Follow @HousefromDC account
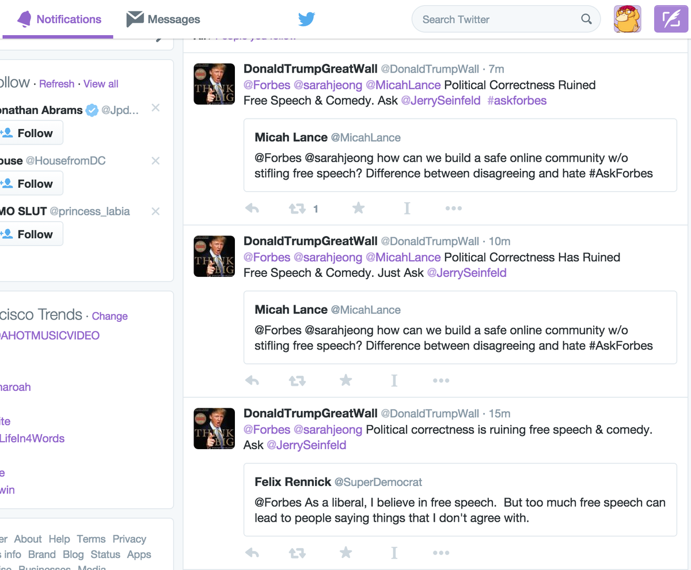 [x=31, y=184]
